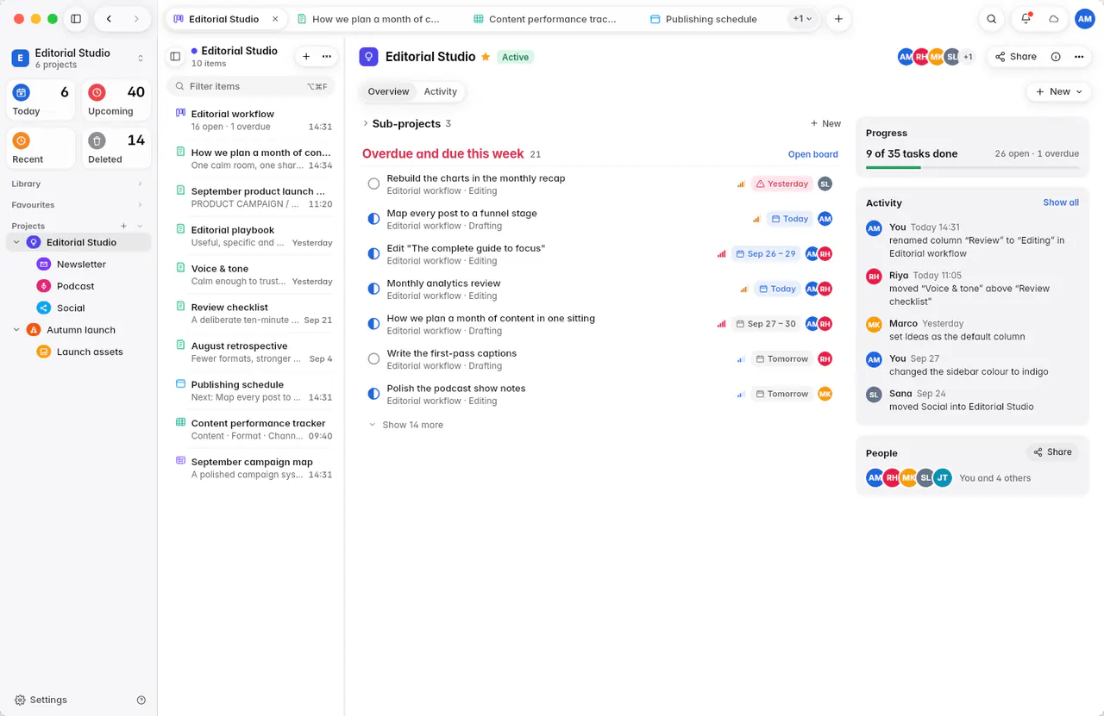Expand "Show 14 more" tasks
This screenshot has height=716, width=1104.
[x=406, y=425]
